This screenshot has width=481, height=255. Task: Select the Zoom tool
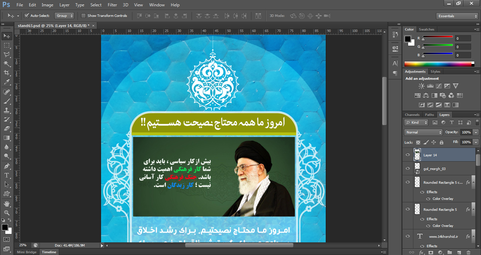[7, 212]
